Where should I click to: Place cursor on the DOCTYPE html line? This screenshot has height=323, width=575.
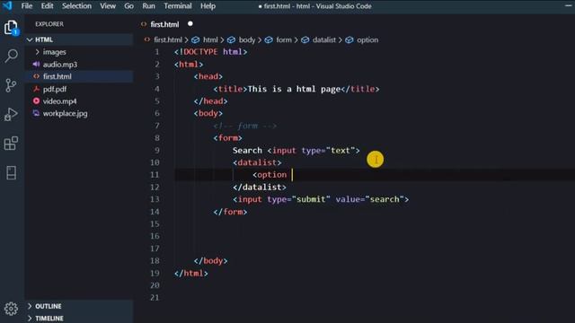point(211,52)
